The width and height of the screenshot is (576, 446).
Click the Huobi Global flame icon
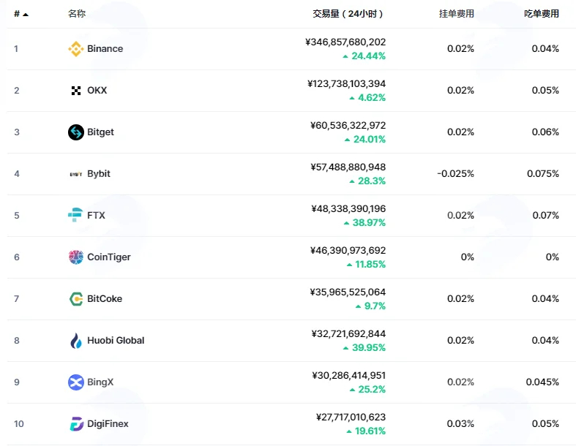click(76, 341)
